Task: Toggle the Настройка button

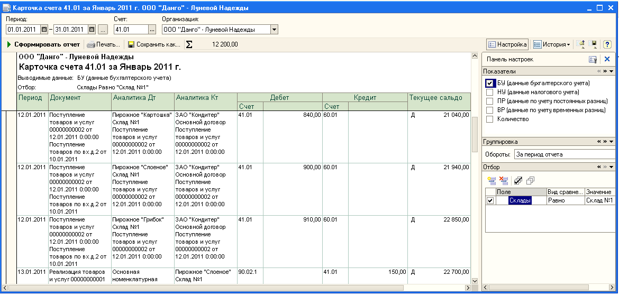Action: tap(507, 44)
